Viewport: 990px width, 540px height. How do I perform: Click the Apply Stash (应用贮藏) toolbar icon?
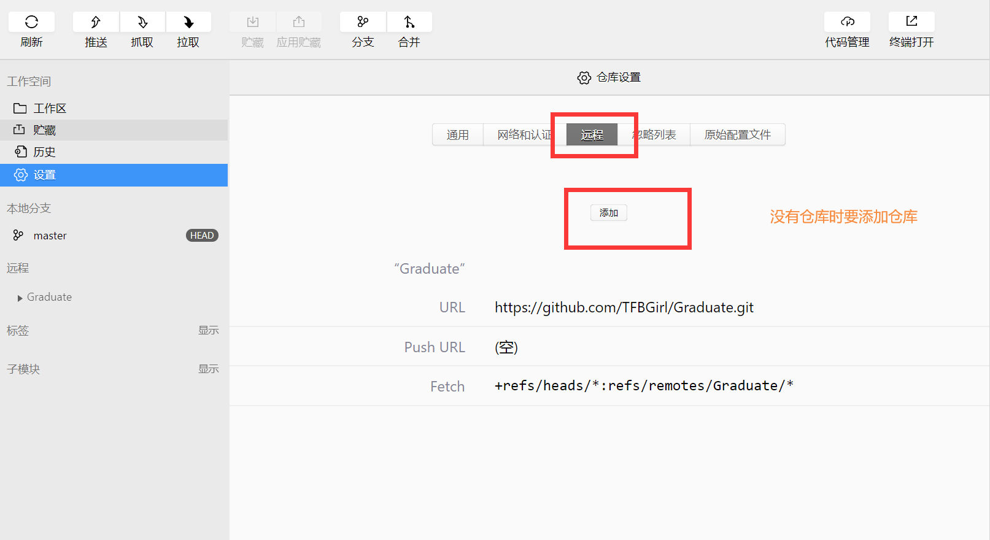pyautogui.click(x=299, y=22)
